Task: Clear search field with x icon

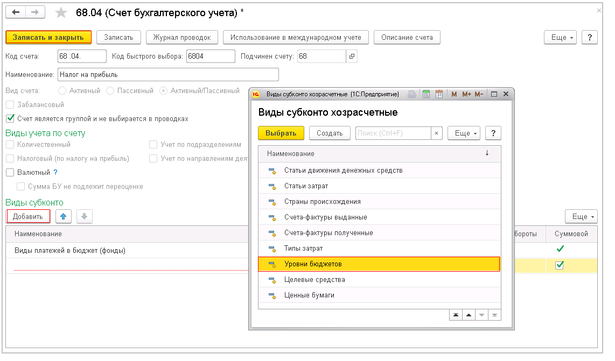Action: pos(437,133)
